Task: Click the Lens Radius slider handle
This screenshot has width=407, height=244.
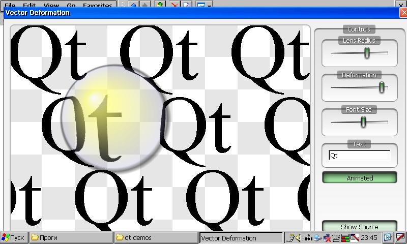Action: coord(367,53)
